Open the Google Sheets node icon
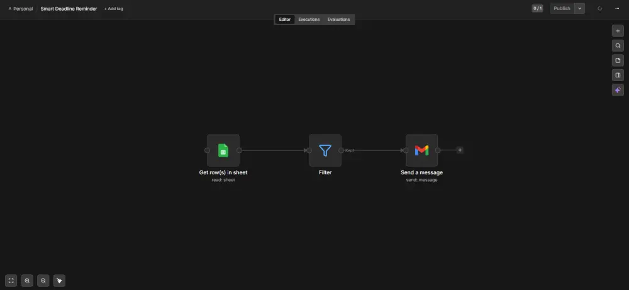This screenshot has width=629, height=290. [223, 150]
